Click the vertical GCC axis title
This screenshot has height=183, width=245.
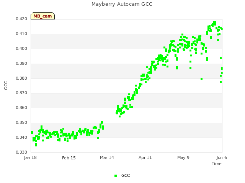(x=6, y=85)
